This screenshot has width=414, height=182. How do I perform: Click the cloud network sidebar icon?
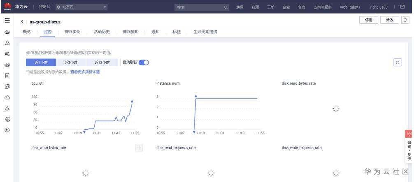pyautogui.click(x=7, y=97)
